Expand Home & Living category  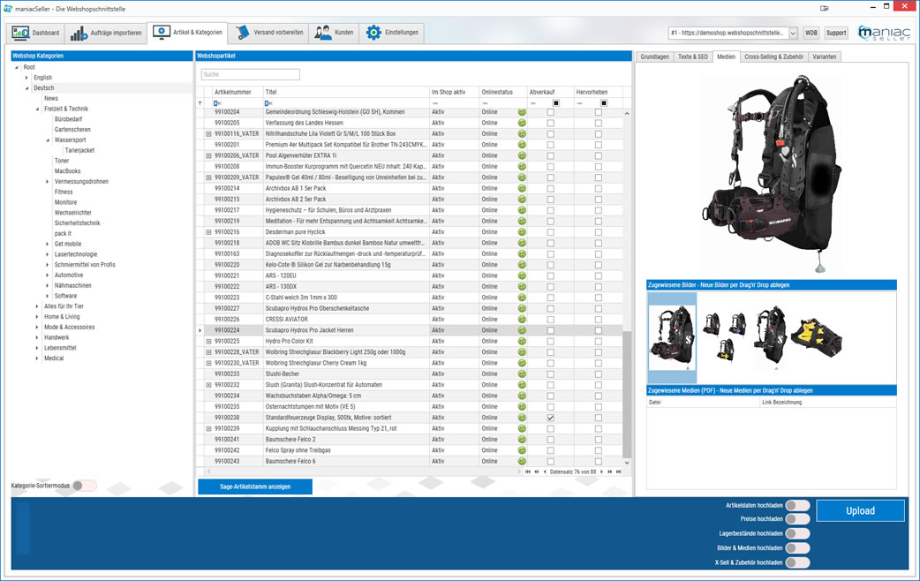37,317
